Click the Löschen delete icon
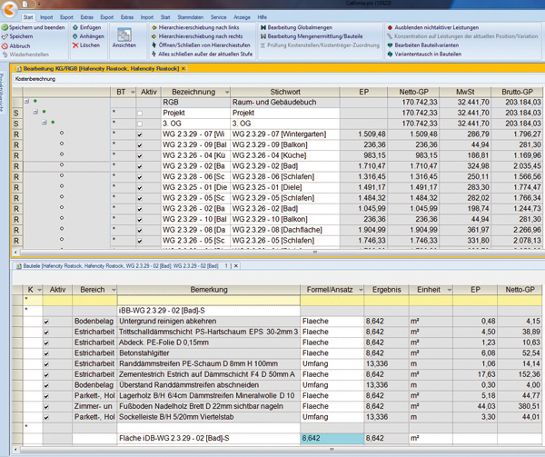The image size is (545, 457). (74, 45)
